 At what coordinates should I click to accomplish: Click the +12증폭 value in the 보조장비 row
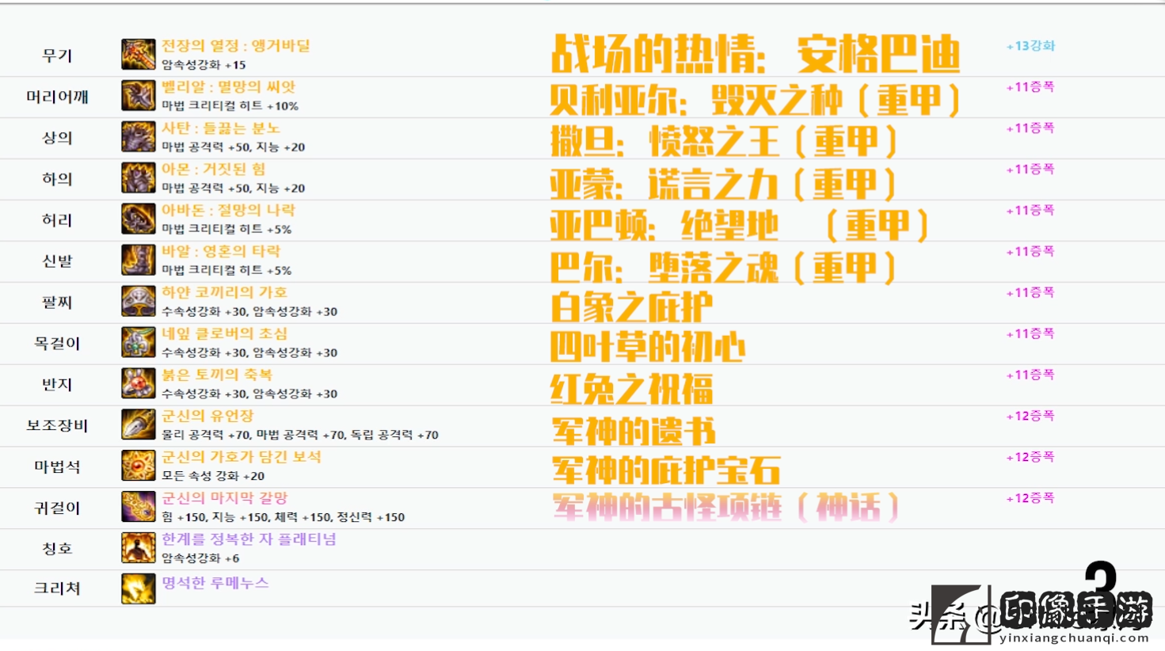1030,417
